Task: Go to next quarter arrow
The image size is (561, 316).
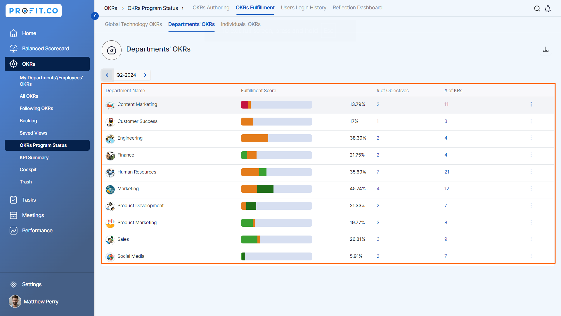Action: coord(145,75)
